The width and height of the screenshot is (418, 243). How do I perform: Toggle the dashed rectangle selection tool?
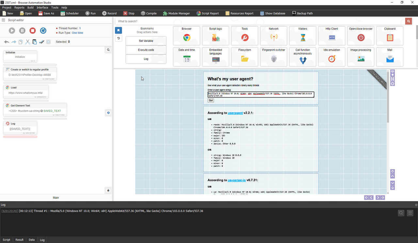[x=48, y=42]
